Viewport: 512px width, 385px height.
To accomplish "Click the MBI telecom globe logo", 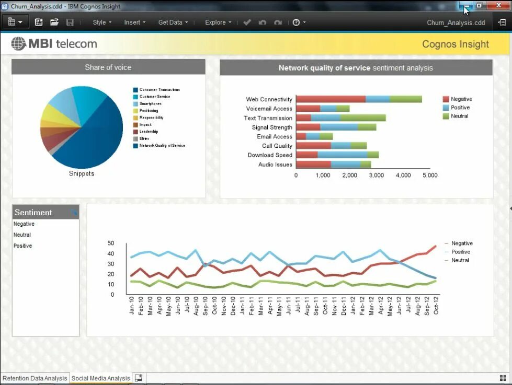I will (x=19, y=43).
